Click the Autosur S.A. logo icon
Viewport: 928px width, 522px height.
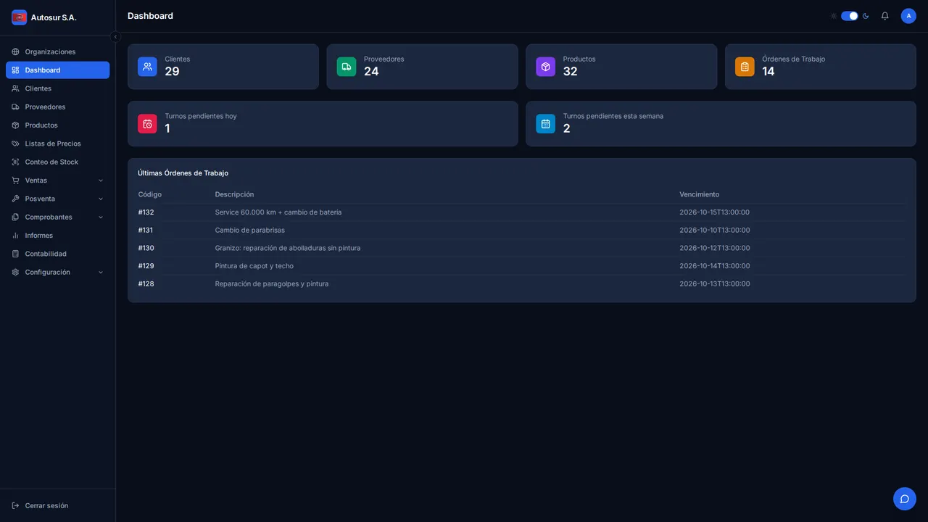pyautogui.click(x=19, y=17)
